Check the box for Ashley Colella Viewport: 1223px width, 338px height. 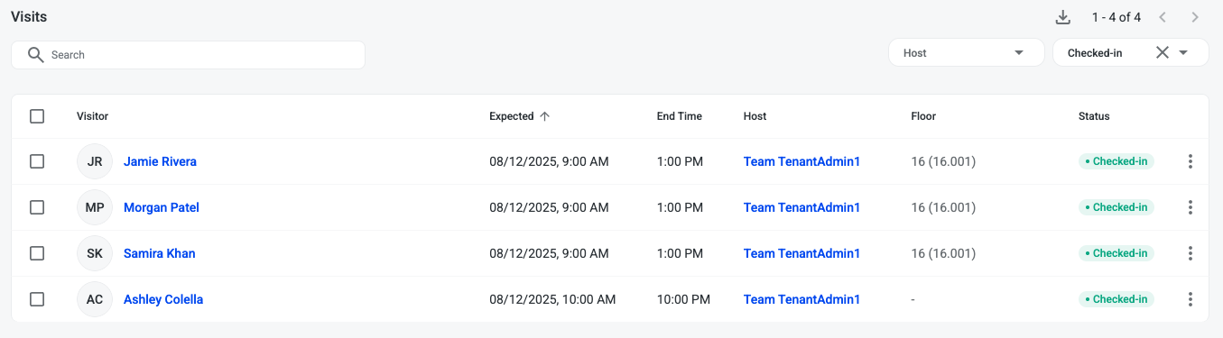coord(37,299)
